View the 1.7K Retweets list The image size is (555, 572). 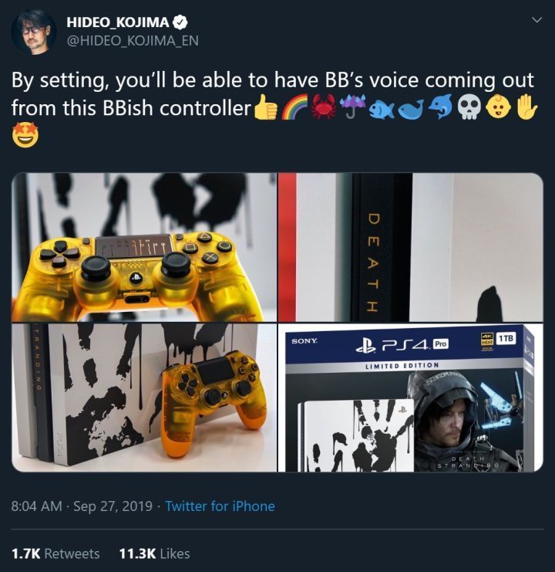coord(55,553)
